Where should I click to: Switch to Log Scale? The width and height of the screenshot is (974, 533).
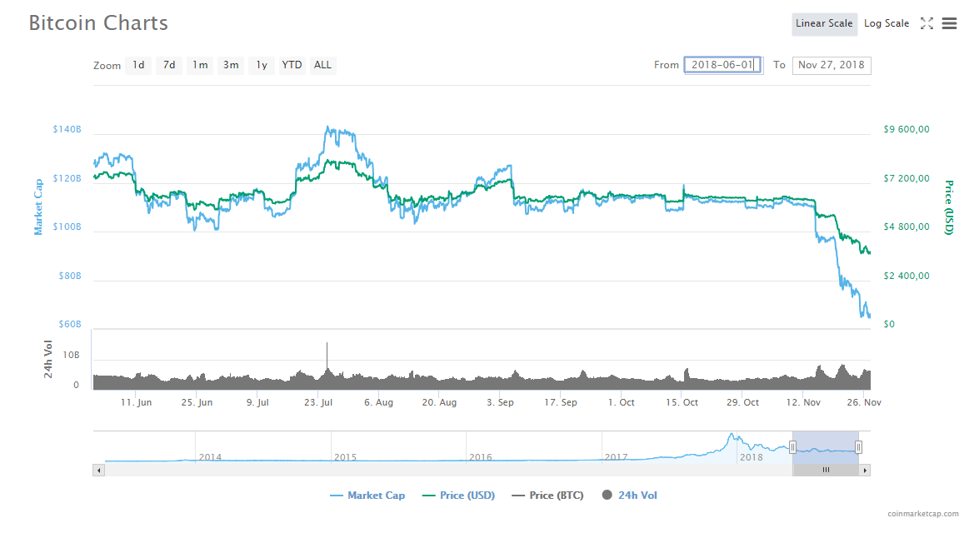887,23
